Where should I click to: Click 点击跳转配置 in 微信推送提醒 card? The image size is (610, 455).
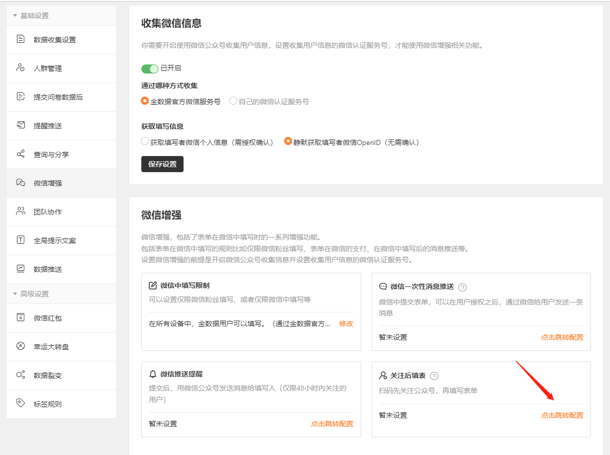click(x=332, y=424)
